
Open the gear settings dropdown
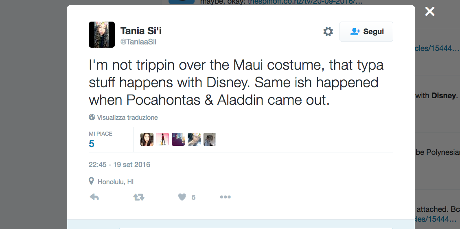(x=328, y=32)
